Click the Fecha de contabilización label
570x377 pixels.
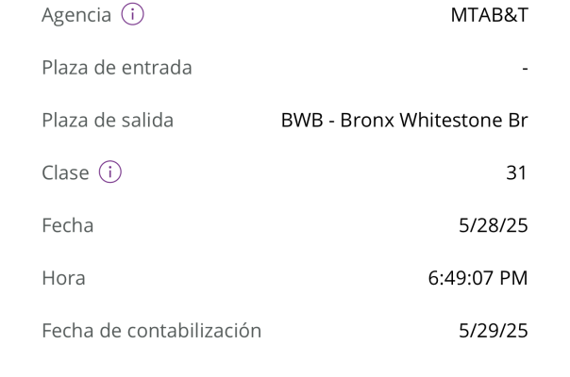152,331
